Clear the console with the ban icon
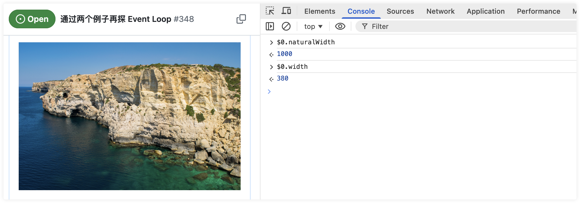580x203 pixels. coord(286,27)
